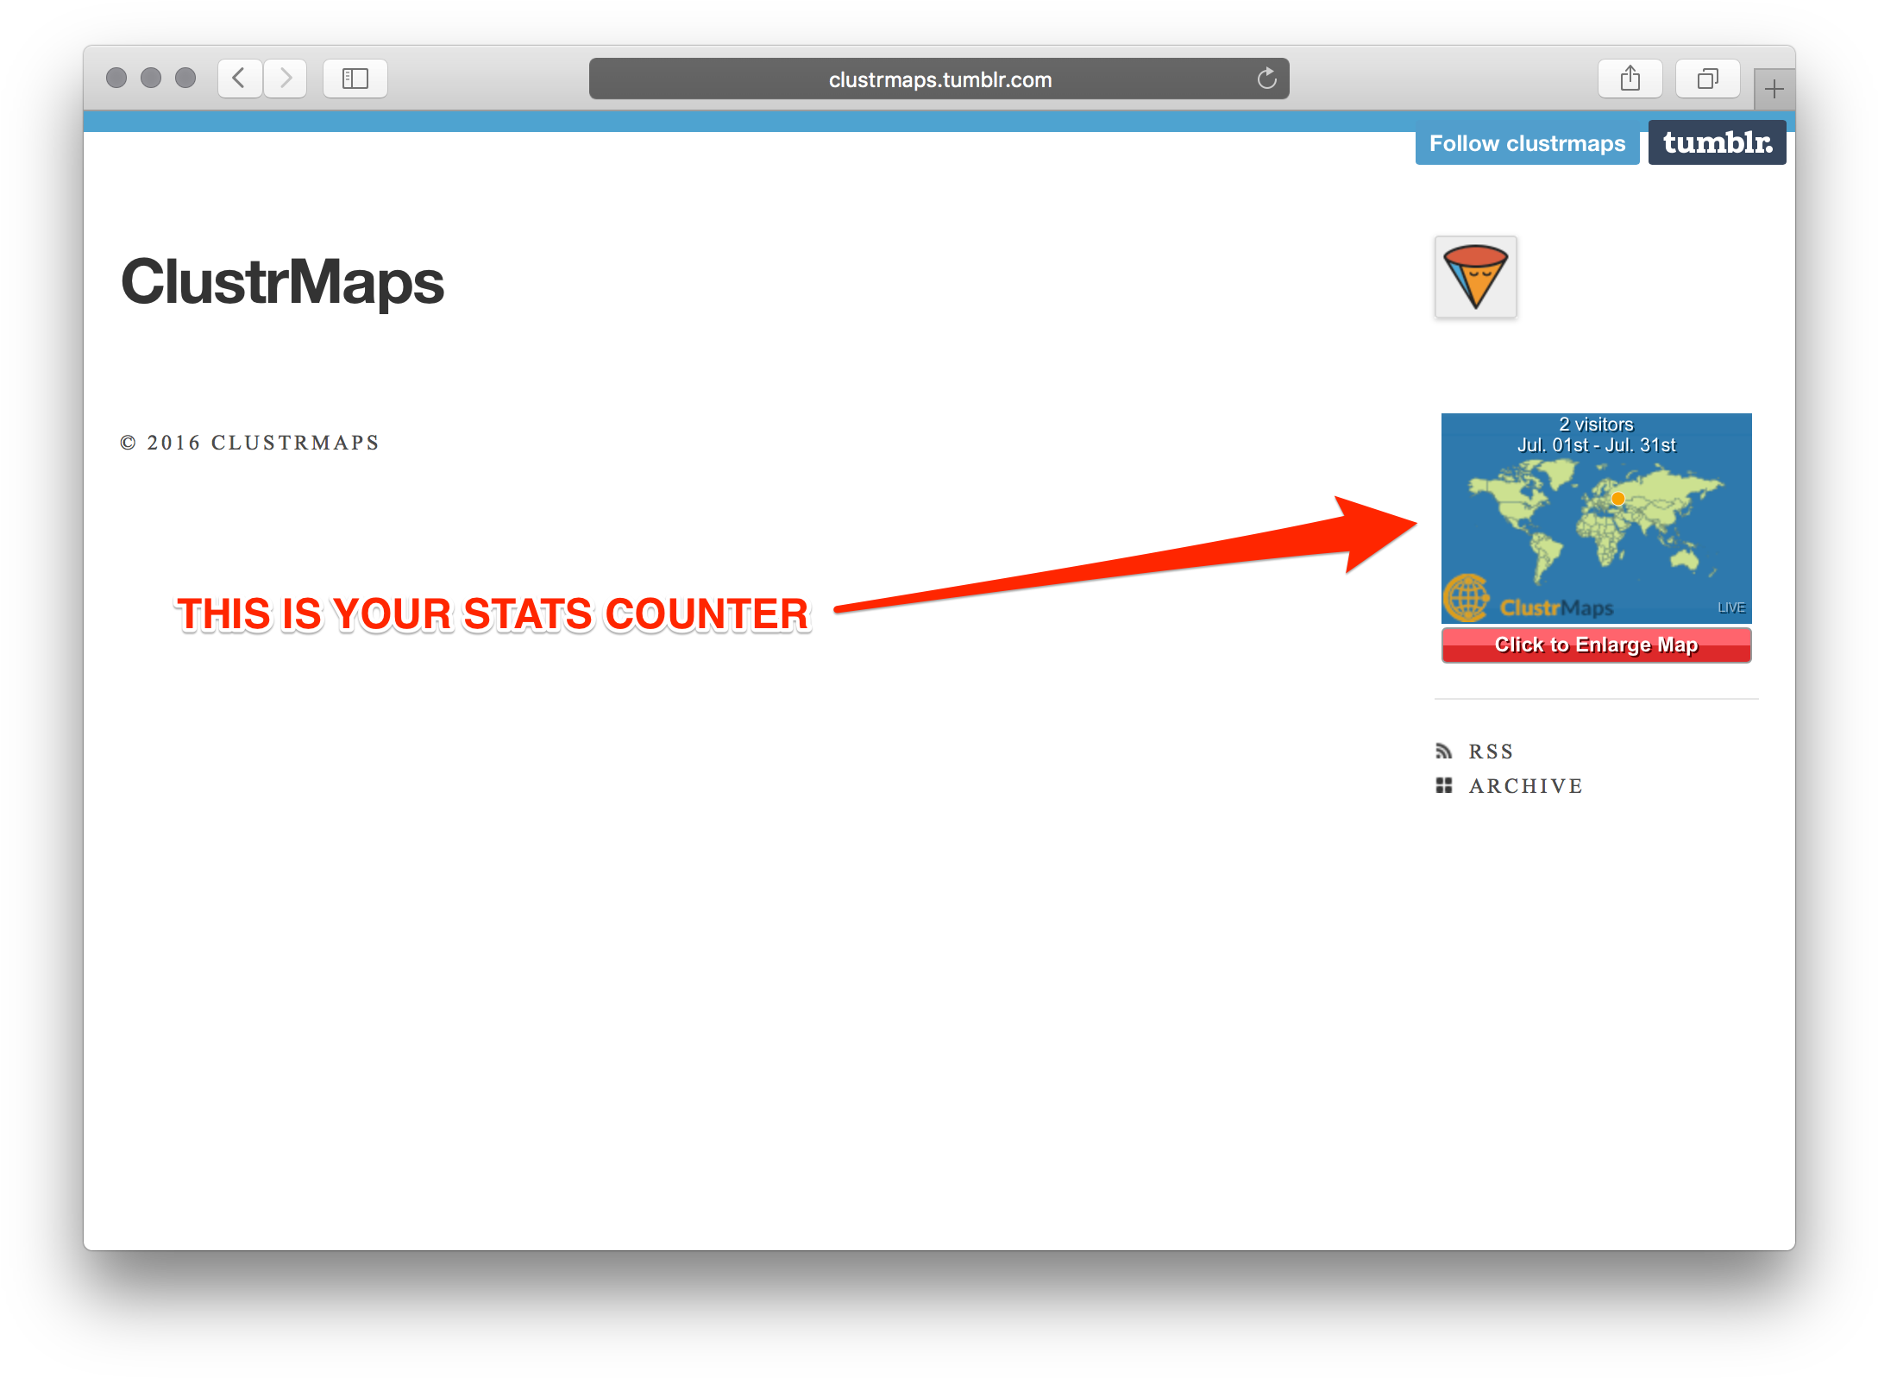Click the orange visitor dot on map

[1618, 499]
